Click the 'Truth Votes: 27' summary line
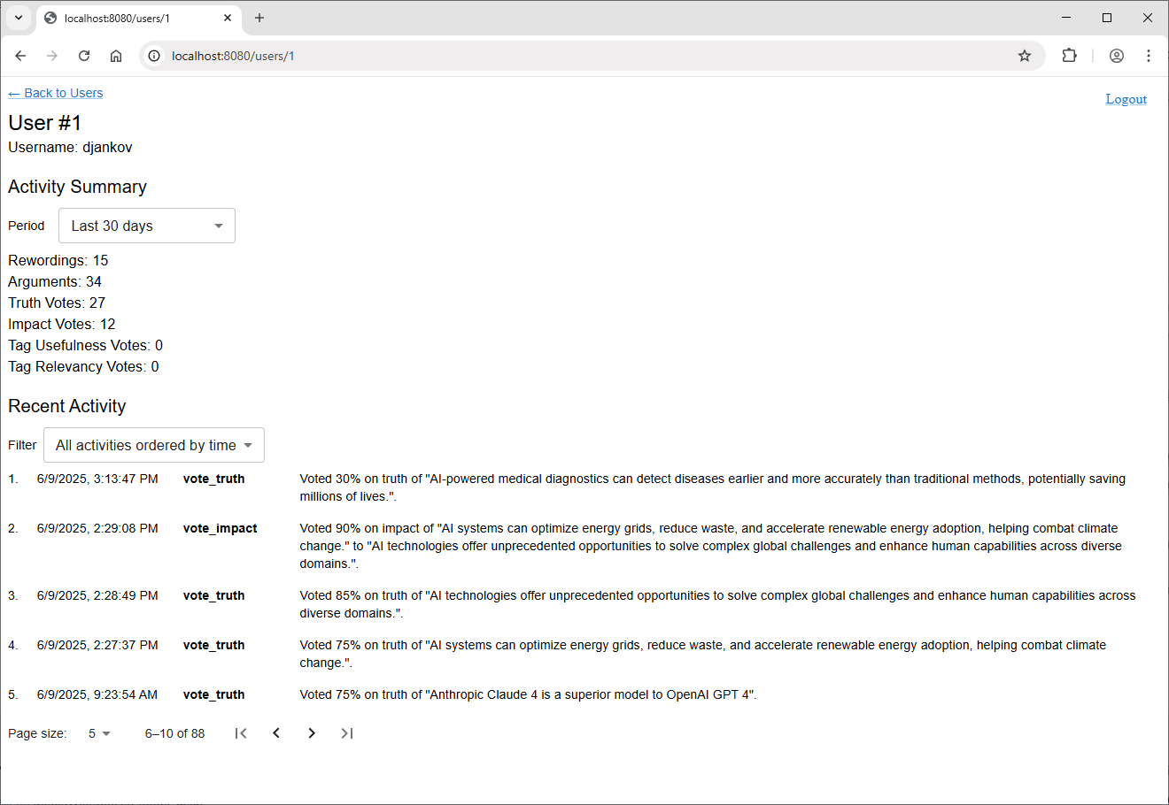The height and width of the screenshot is (805, 1169). tap(57, 303)
